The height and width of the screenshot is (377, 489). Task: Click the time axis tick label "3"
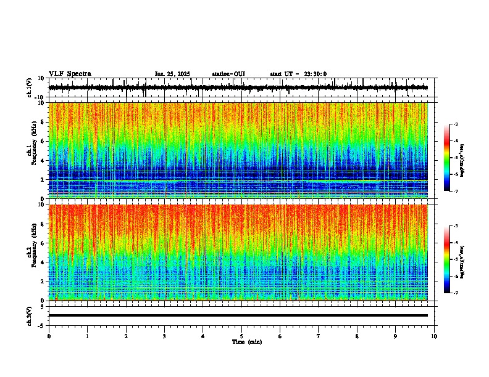pyautogui.click(x=164, y=336)
